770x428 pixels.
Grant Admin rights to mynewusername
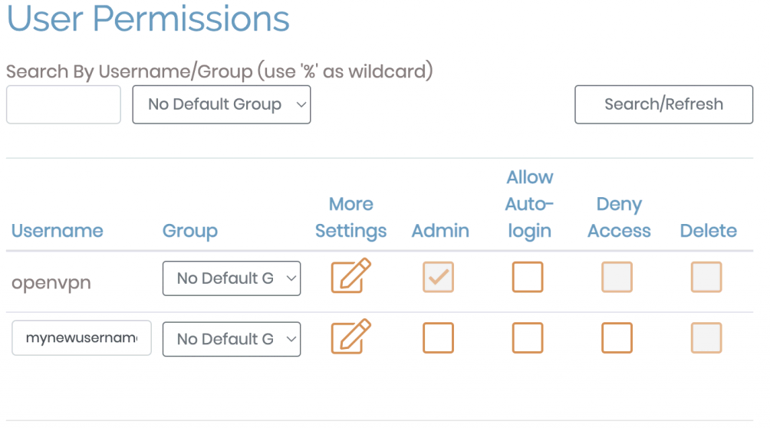(439, 337)
